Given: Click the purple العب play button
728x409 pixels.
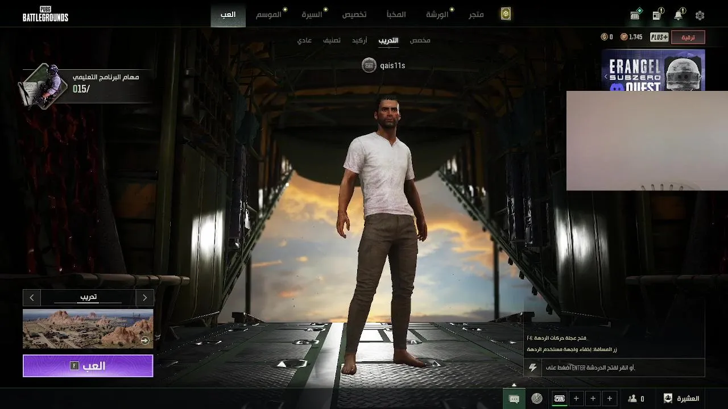Looking at the screenshot, I should tap(88, 366).
